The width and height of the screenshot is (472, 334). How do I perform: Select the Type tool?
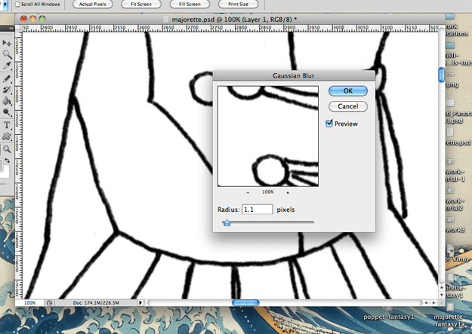[7, 125]
